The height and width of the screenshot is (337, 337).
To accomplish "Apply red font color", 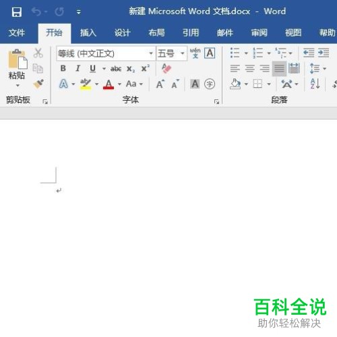I will point(109,84).
